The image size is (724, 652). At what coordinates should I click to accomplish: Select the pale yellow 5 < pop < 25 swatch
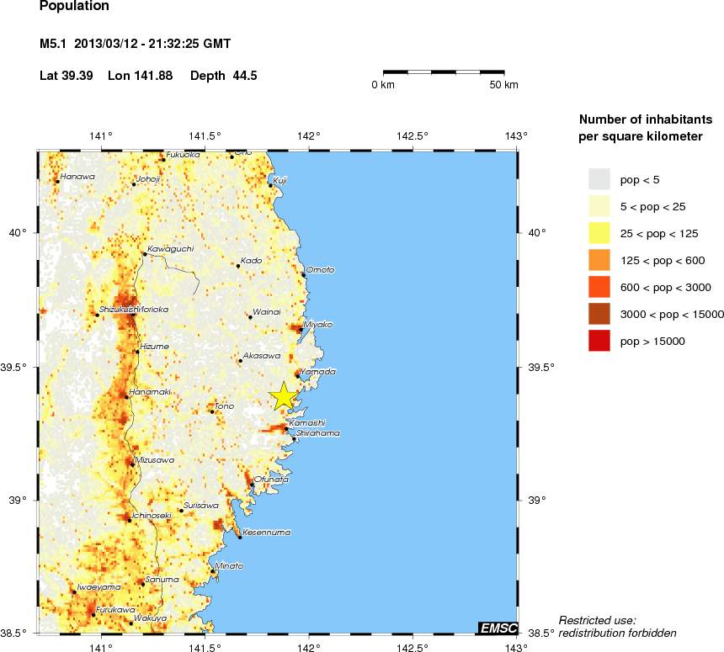tap(599, 207)
